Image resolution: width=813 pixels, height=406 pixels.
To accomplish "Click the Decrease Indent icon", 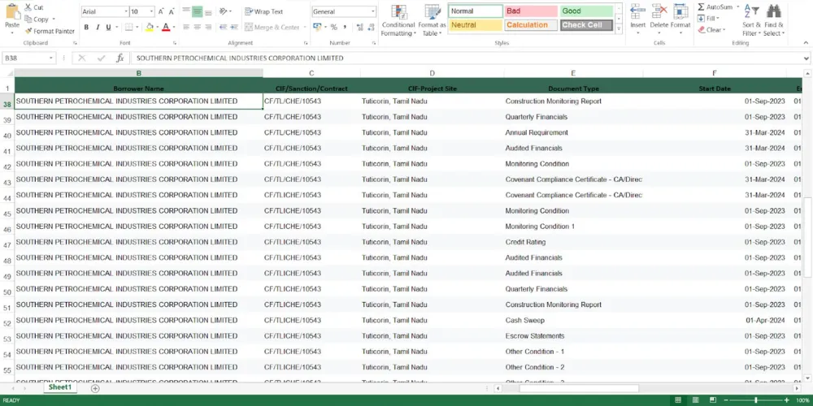I will (x=223, y=27).
